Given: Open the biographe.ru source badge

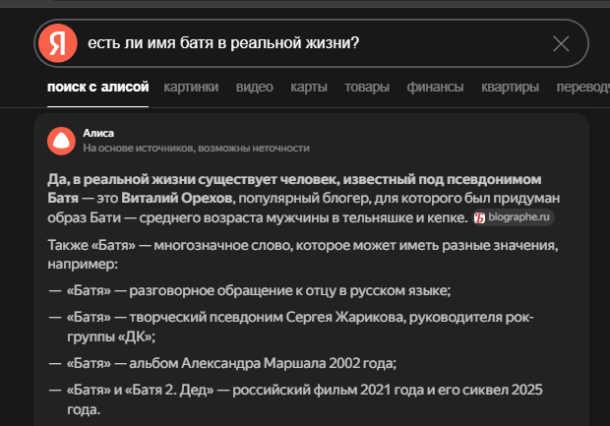Looking at the screenshot, I should pyautogui.click(x=514, y=217).
